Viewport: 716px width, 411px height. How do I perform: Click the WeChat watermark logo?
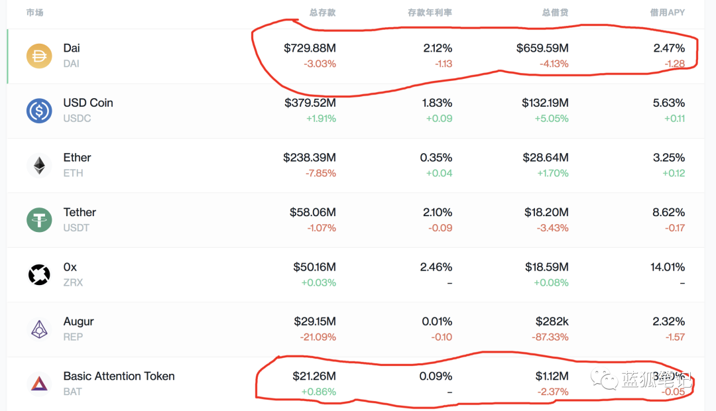605,379
